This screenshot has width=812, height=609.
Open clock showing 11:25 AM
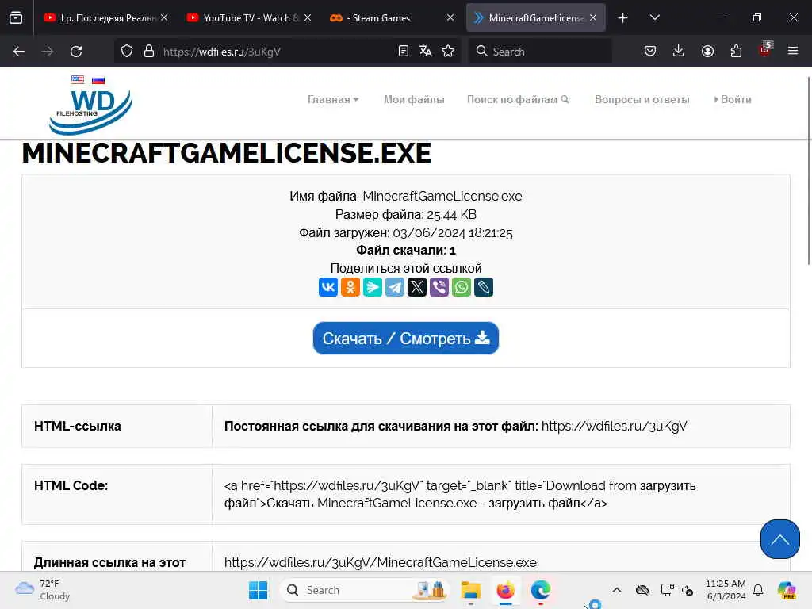[x=726, y=590]
